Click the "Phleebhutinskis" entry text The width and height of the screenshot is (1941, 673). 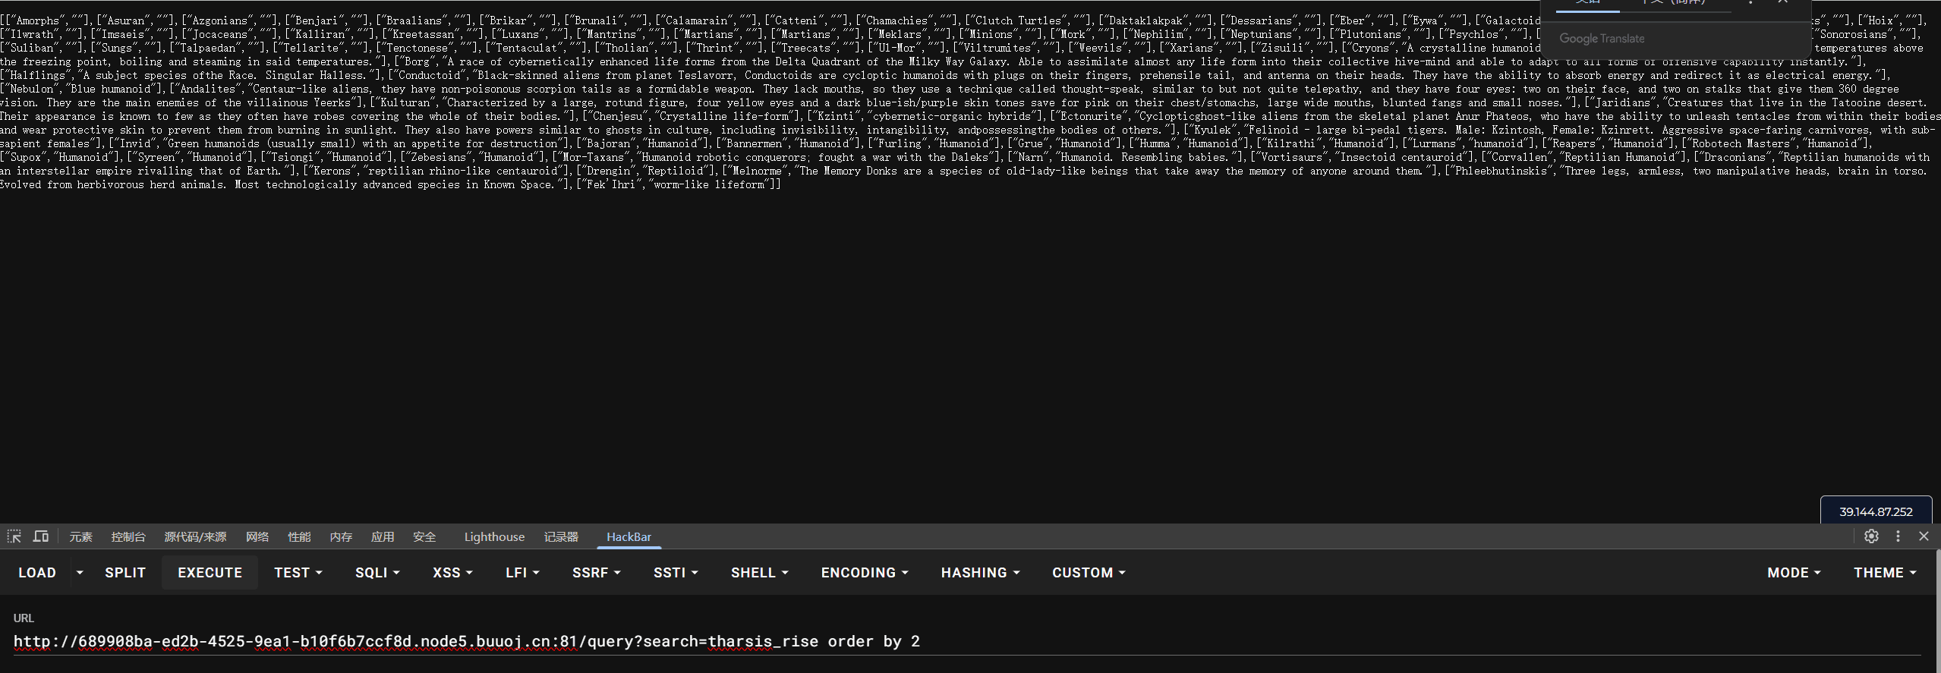[1503, 171]
